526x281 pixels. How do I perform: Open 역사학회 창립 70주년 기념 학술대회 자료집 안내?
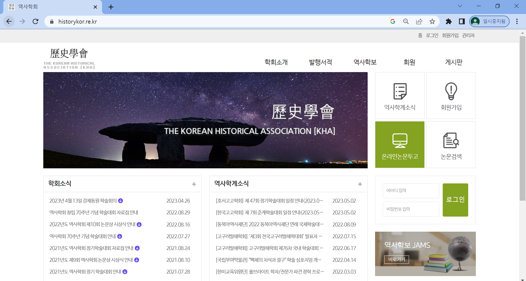pyautogui.click(x=94, y=212)
